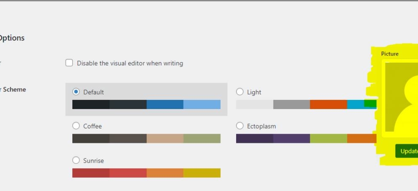
Task: Click the orange swatch in Light scheme
Action: click(x=329, y=104)
